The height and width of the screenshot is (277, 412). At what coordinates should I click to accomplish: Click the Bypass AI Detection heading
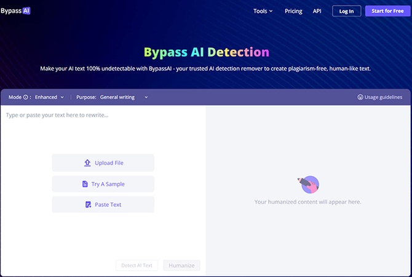(x=206, y=52)
